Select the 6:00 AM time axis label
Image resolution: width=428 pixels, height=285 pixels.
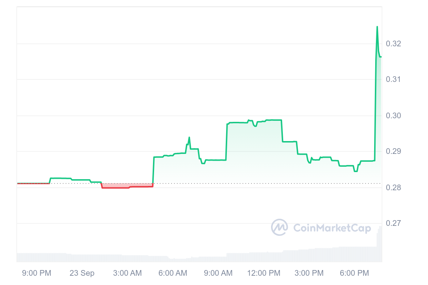click(173, 273)
